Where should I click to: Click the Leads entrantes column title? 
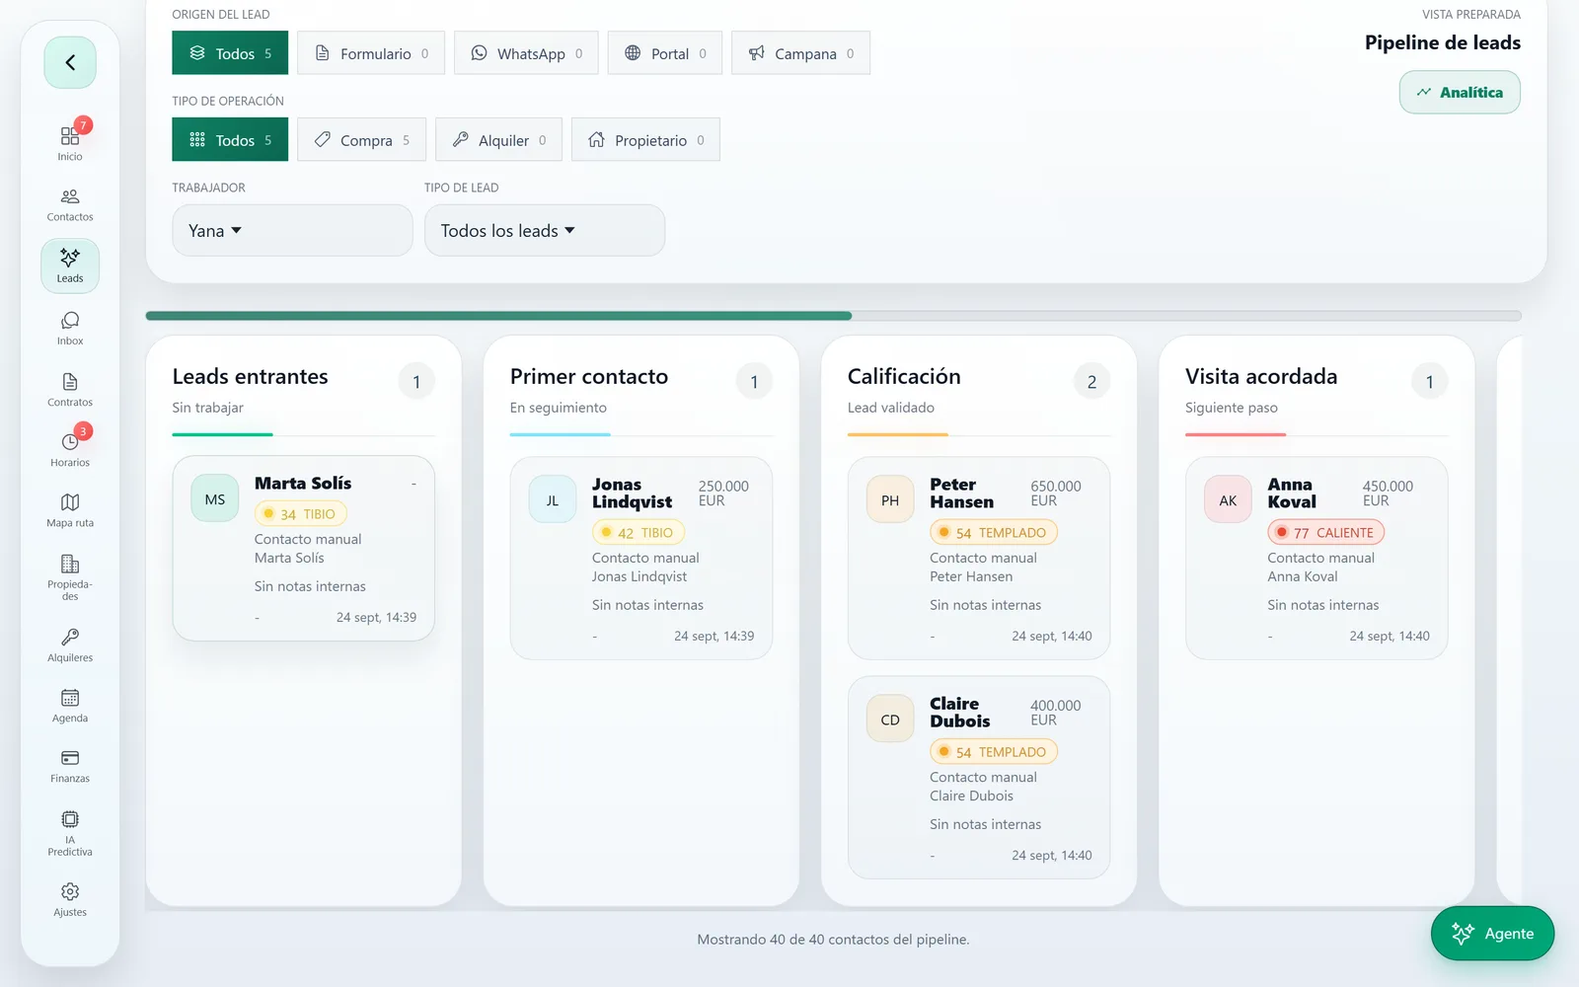250,377
